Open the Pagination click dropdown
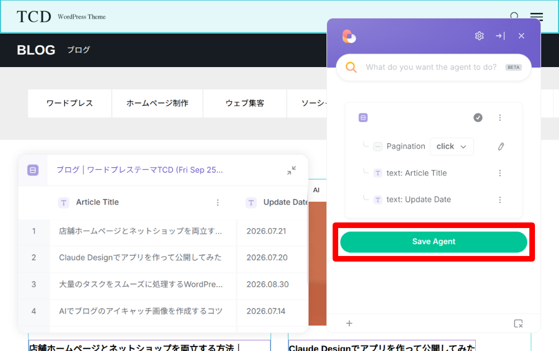The image size is (559, 351). coord(452,146)
